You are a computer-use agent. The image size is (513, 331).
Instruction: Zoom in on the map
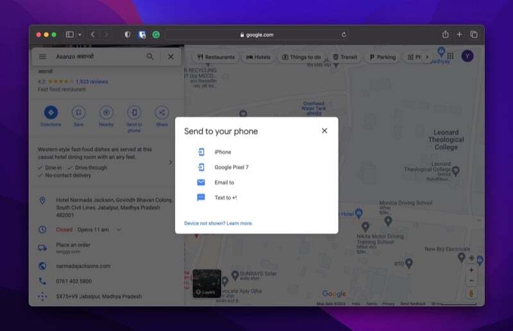[471, 270]
